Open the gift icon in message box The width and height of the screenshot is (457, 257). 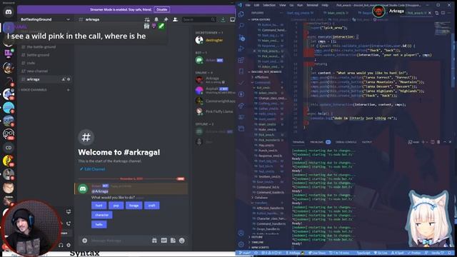click(154, 241)
